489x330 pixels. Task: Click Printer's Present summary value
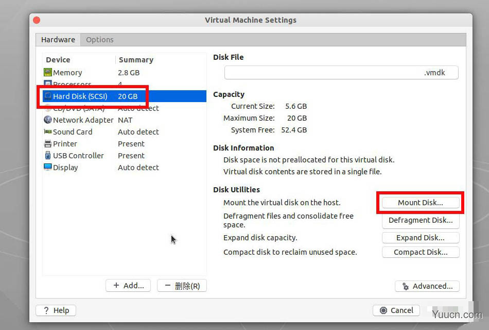click(131, 144)
